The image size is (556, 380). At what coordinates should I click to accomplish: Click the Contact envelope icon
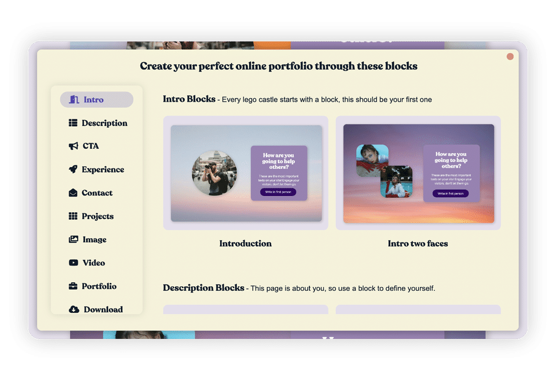(73, 193)
